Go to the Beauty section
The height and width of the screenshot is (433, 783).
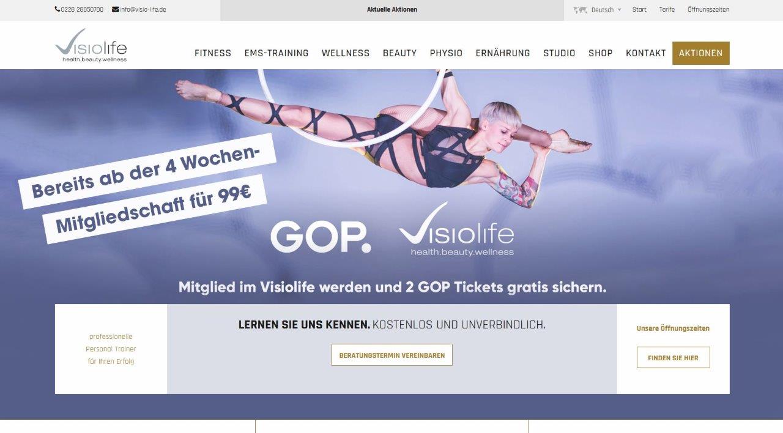click(399, 53)
